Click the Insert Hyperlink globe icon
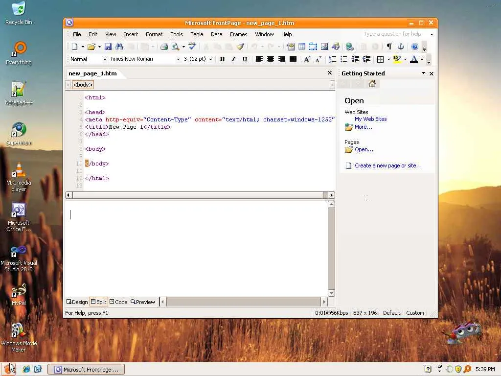501x376 pixels. pyautogui.click(x=349, y=47)
